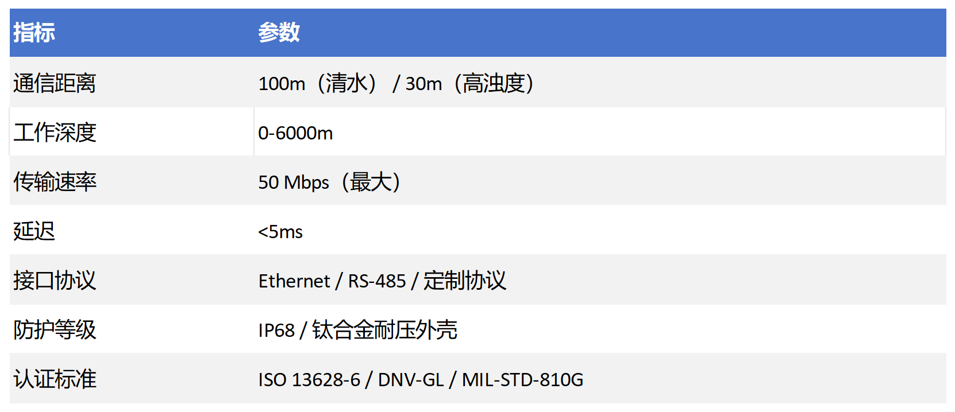Select the 工作深度 row label
The image size is (955, 412).
[x=55, y=133]
